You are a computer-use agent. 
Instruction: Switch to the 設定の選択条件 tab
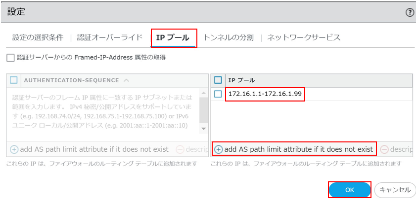[x=38, y=37]
